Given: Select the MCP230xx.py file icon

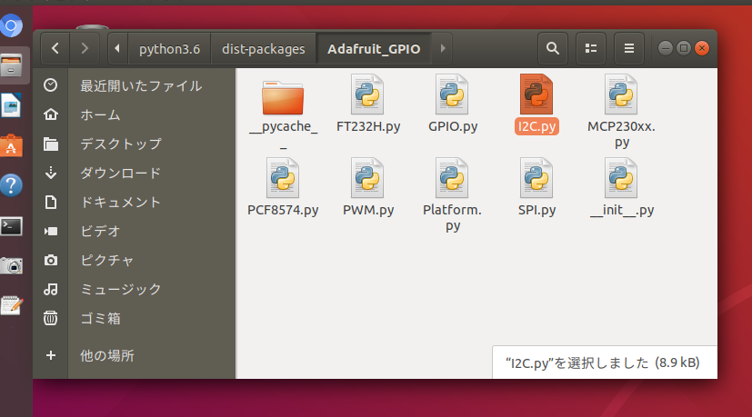Looking at the screenshot, I should tap(621, 94).
